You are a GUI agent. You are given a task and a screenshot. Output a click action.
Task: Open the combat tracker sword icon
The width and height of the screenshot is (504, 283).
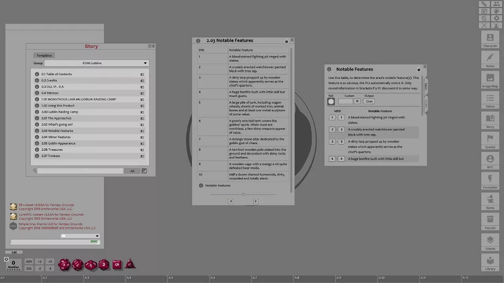click(x=484, y=4)
